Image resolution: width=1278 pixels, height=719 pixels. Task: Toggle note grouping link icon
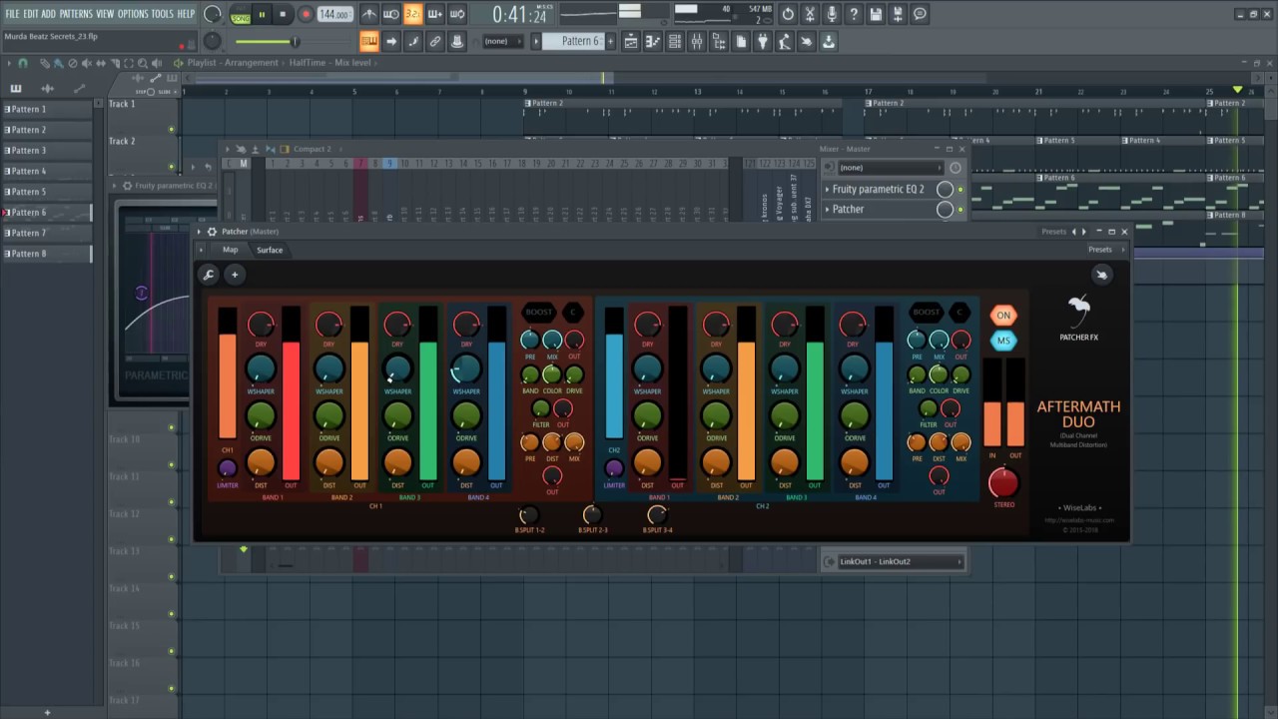click(x=435, y=41)
